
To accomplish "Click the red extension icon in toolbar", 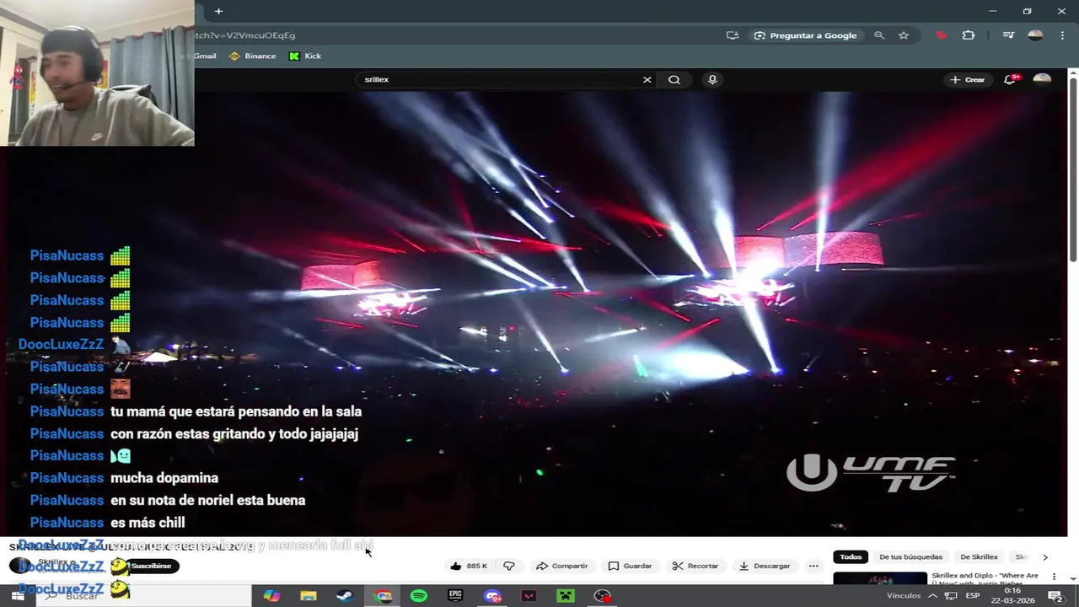I will pyautogui.click(x=942, y=35).
